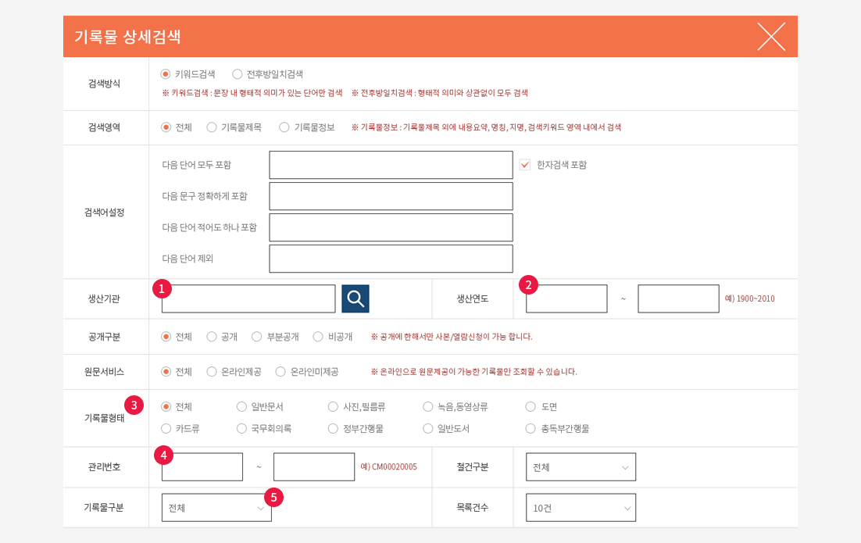This screenshot has width=861, height=543.
Task: Choose 기록물제목 in the 검색영역 row
Action: click(212, 127)
